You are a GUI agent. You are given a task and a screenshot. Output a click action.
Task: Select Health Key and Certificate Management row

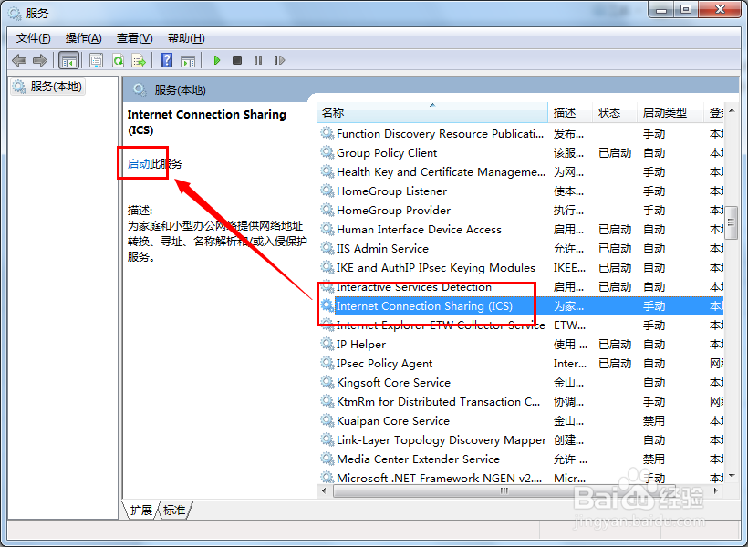coord(521,171)
